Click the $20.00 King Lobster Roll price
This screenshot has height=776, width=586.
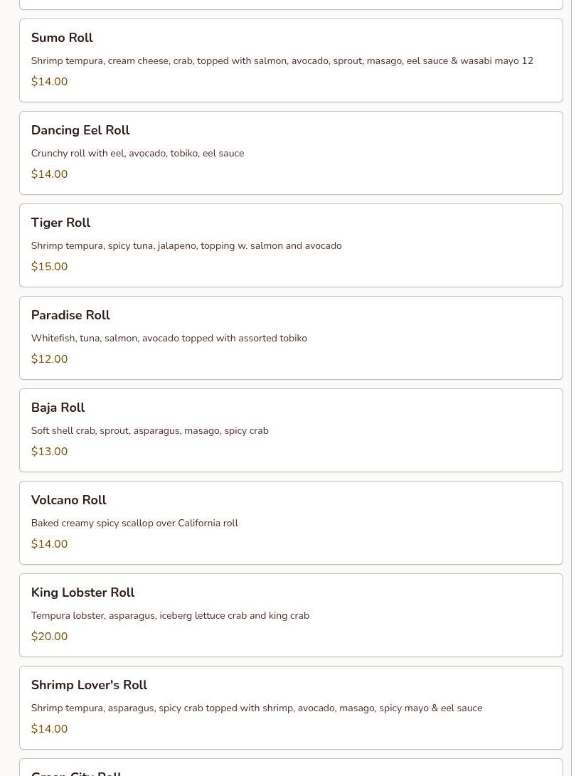(x=49, y=637)
